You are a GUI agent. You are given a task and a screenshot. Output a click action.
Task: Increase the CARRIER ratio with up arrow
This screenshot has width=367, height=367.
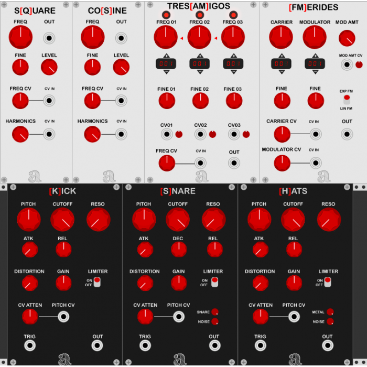click(x=282, y=56)
